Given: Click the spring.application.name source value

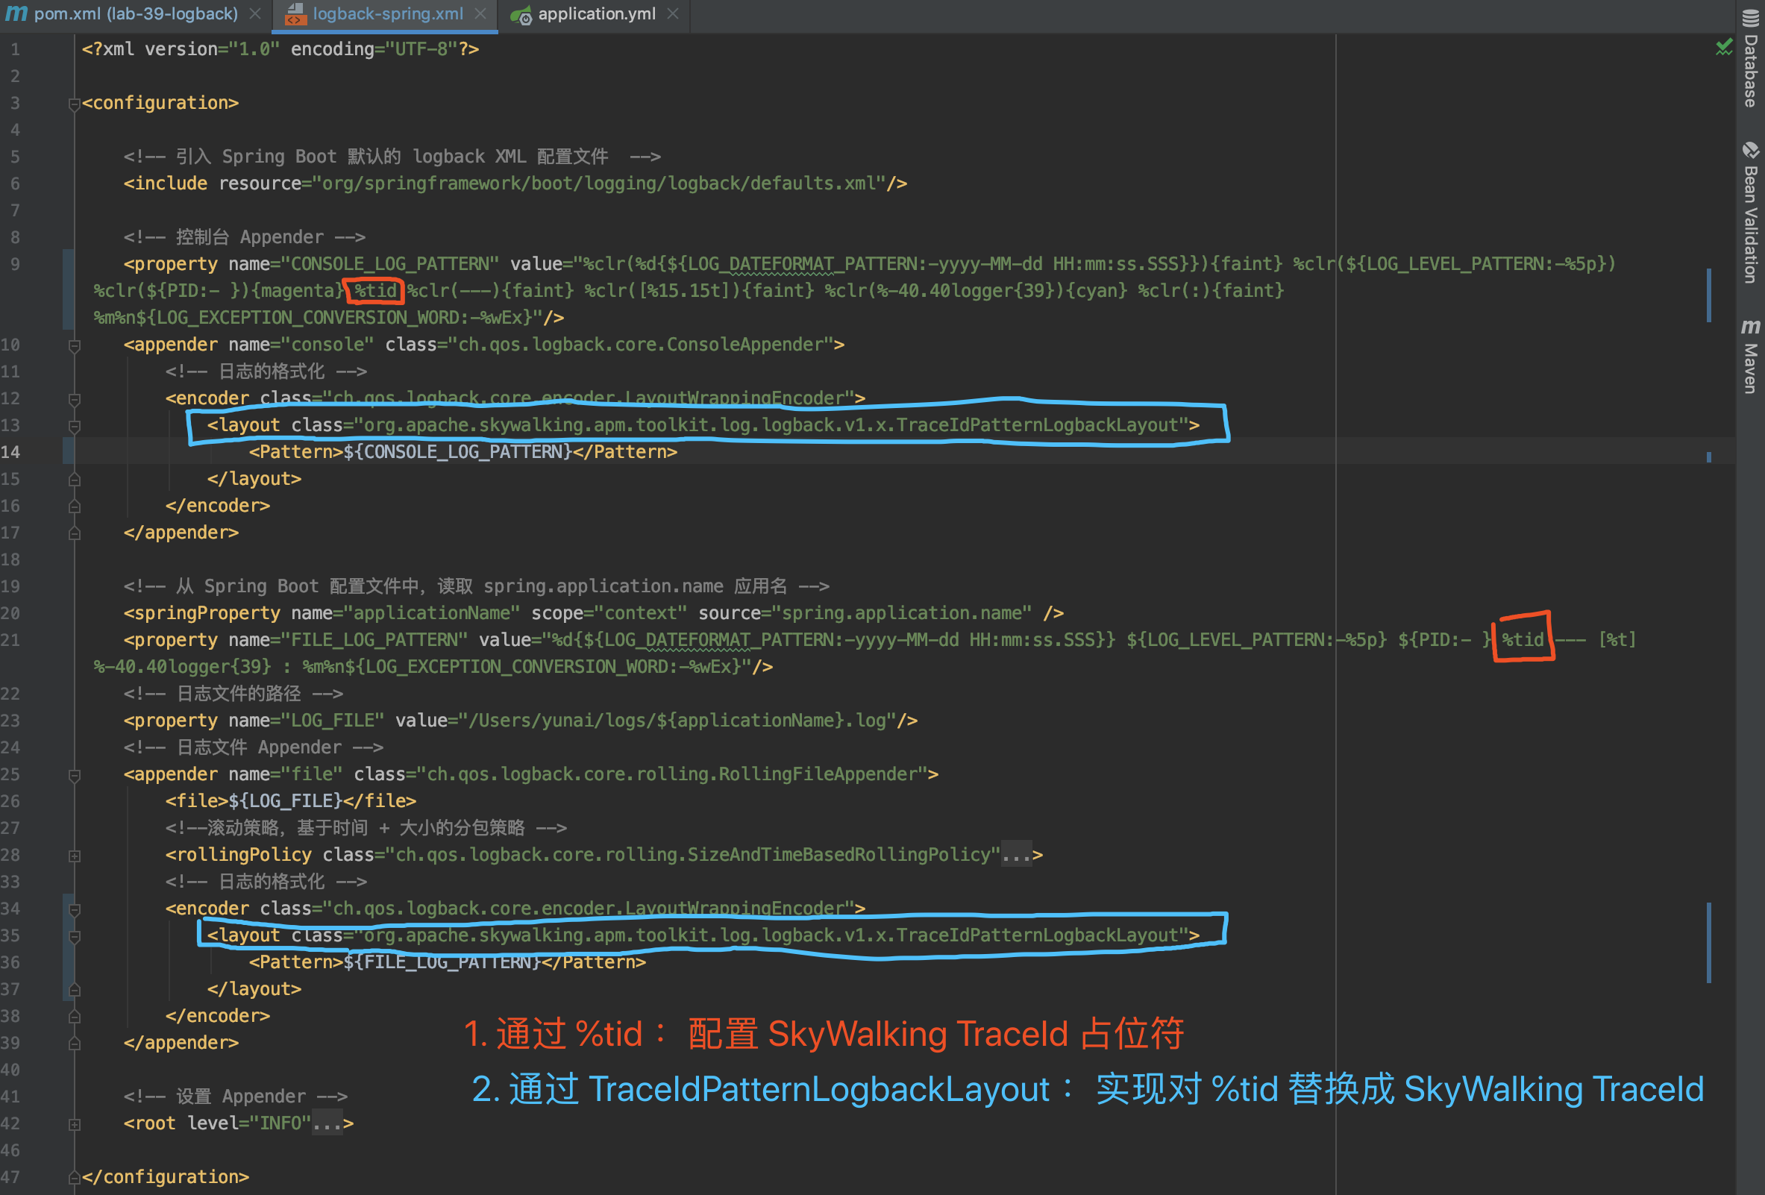Looking at the screenshot, I should tap(901, 613).
